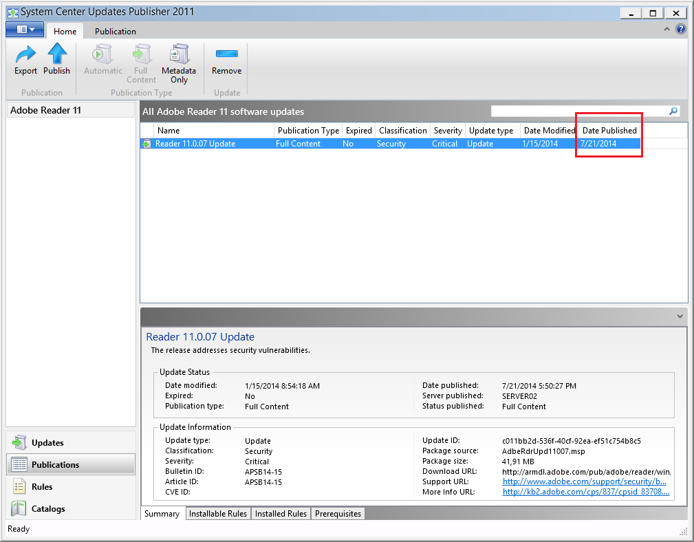
Task: Open the Publications workspace
Action: point(71,464)
